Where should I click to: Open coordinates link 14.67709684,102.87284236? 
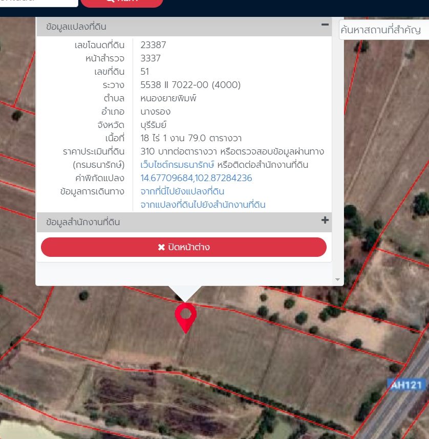click(196, 178)
